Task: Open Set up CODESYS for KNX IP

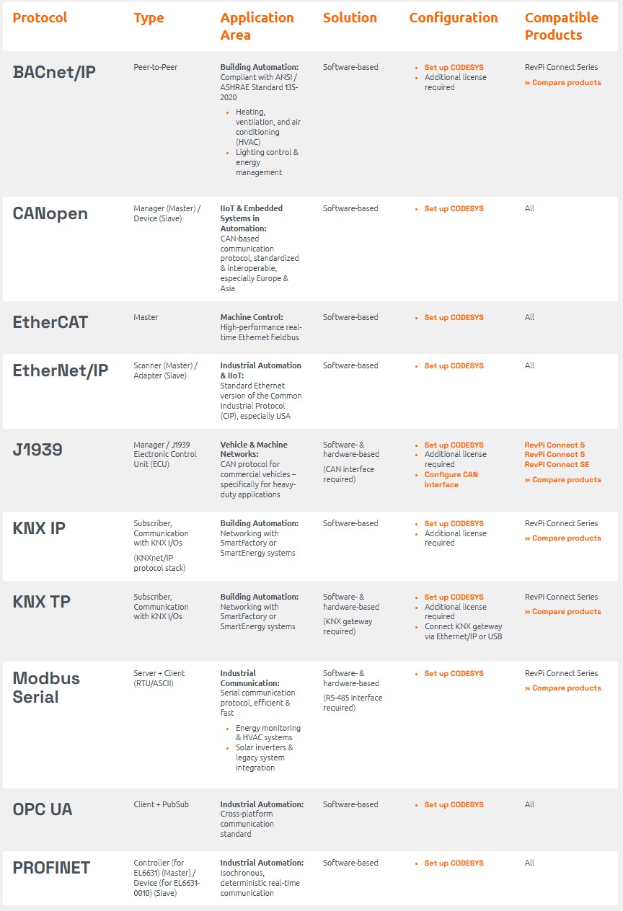Action: pos(454,523)
